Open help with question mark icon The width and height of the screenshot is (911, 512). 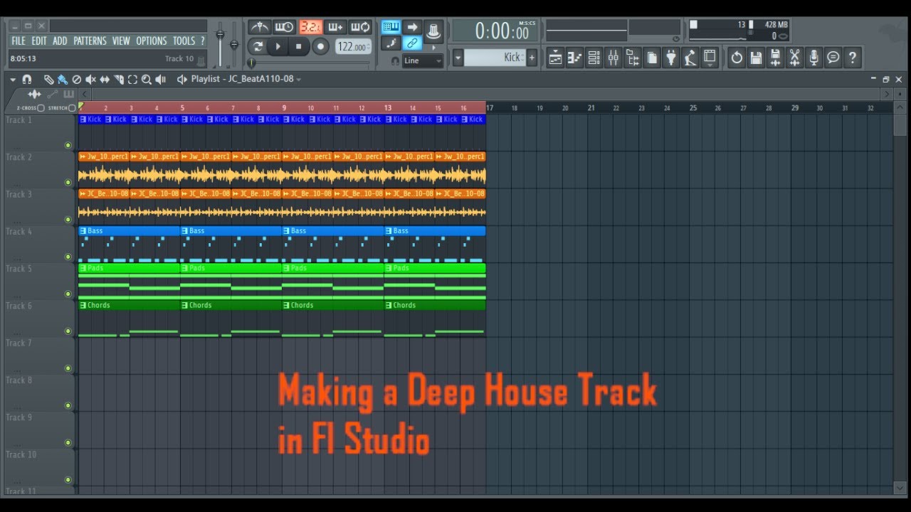853,58
